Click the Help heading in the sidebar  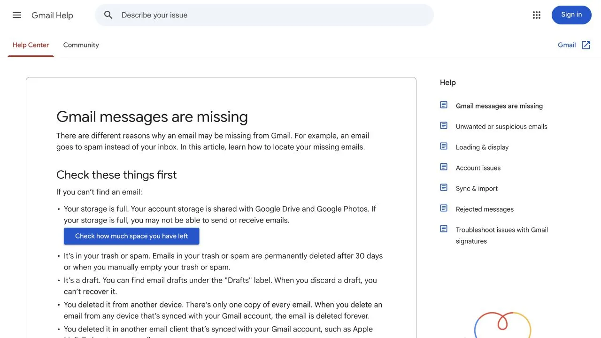pos(448,83)
